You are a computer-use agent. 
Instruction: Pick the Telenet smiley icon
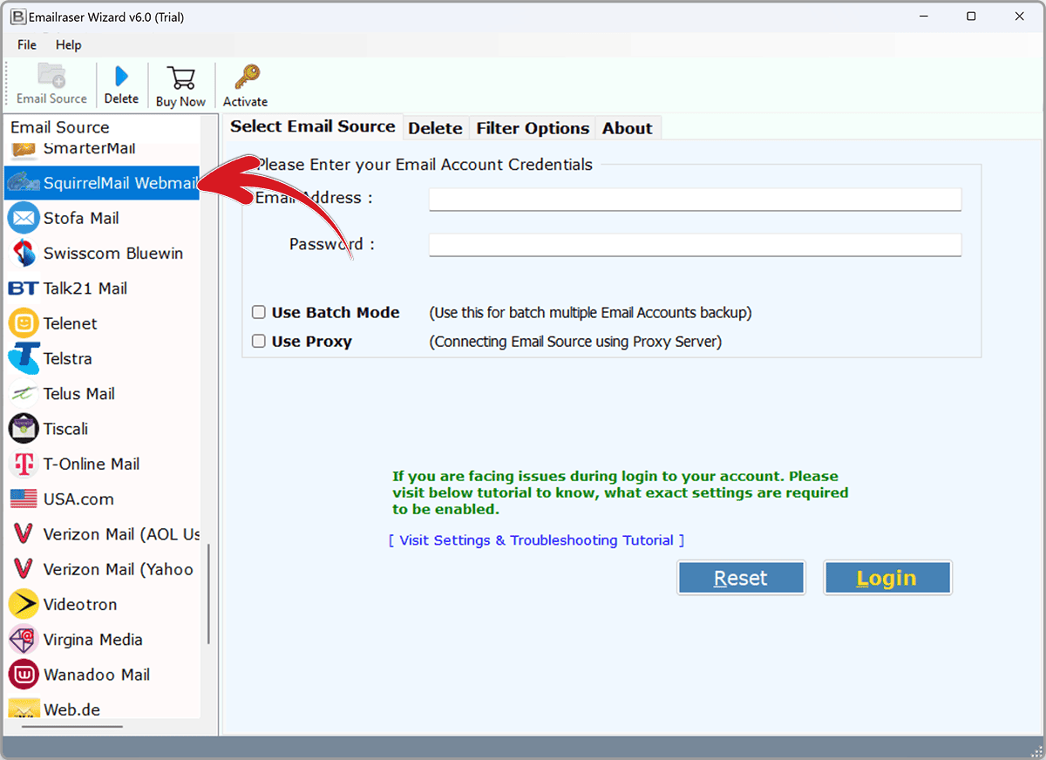pyautogui.click(x=24, y=323)
